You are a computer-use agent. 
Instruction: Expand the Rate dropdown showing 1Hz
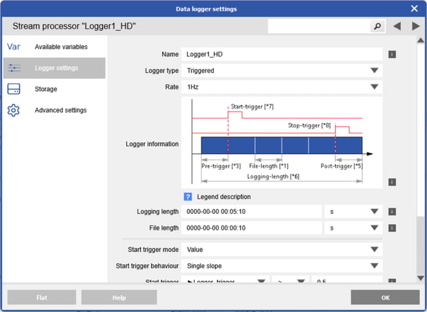tap(282, 87)
